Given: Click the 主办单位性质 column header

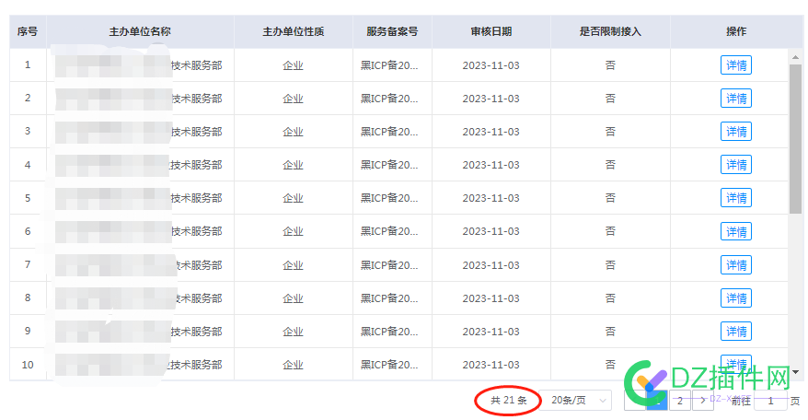Looking at the screenshot, I should point(294,31).
